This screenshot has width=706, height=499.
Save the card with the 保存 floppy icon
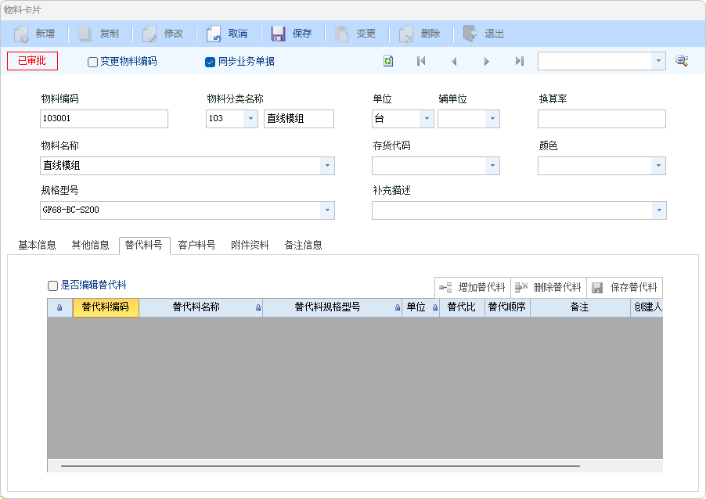[278, 34]
